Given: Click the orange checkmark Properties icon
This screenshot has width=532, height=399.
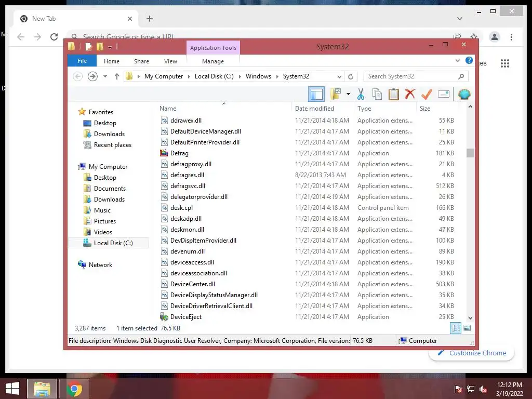Looking at the screenshot, I should [427, 94].
